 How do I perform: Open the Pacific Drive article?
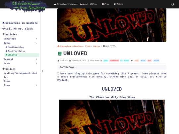coord(17,51)
